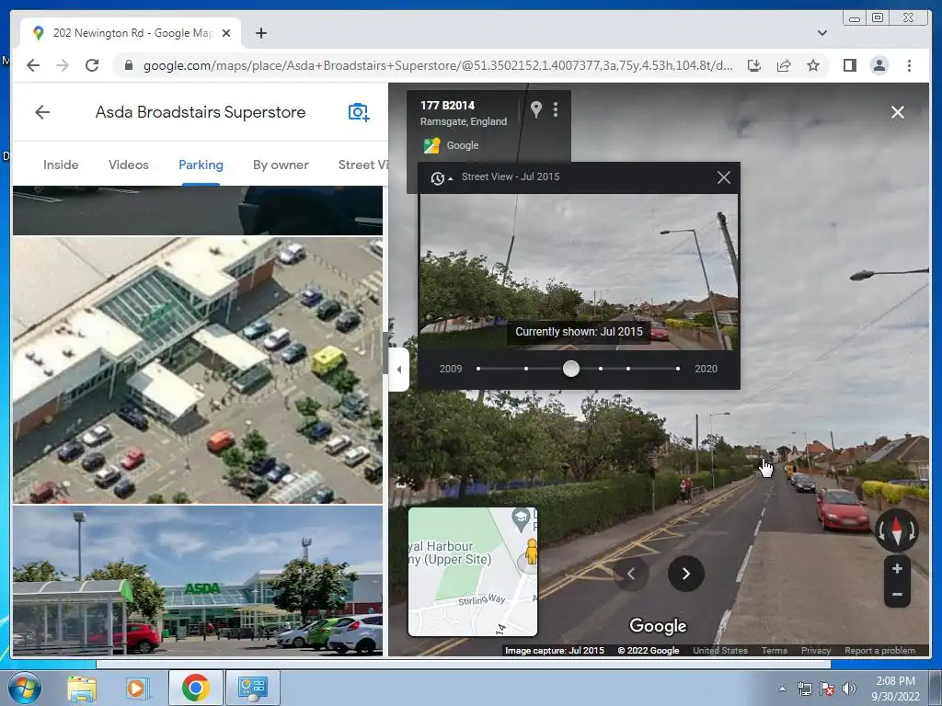Click the Street View time history clock icon
Viewport: 942px width, 706px height.
439,177
